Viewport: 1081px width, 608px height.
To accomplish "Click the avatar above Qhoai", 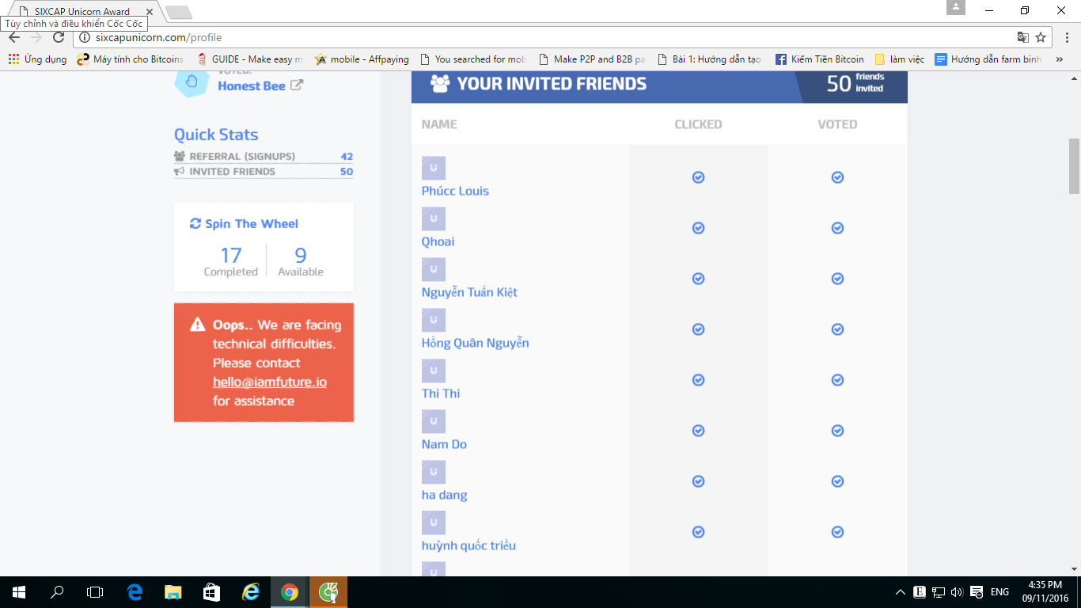I will (434, 218).
